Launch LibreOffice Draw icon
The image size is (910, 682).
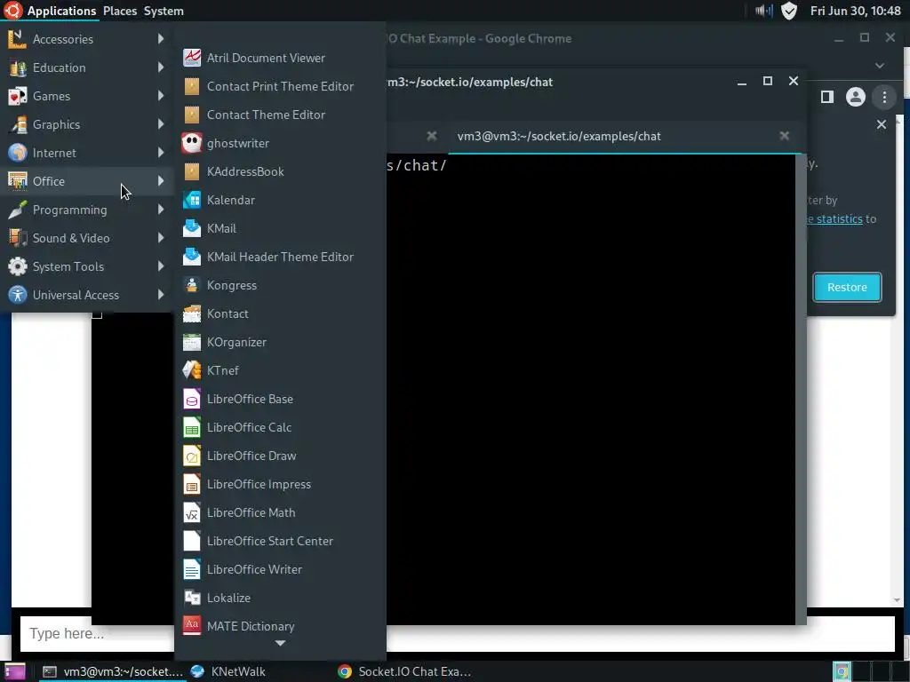click(192, 456)
